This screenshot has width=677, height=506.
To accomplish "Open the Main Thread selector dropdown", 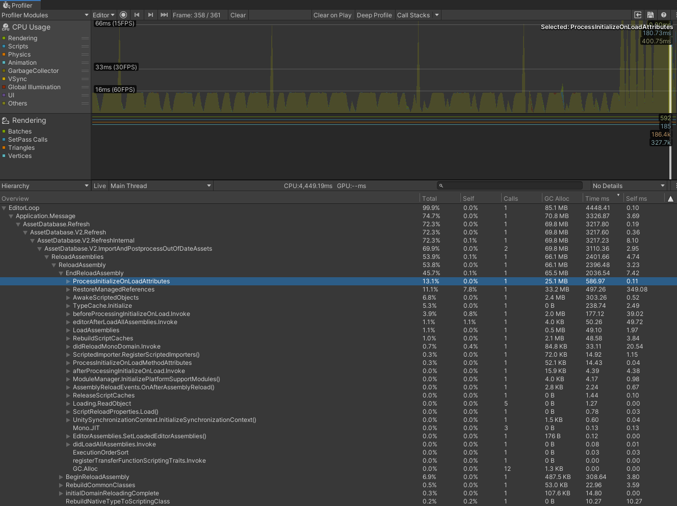I will 161,186.
